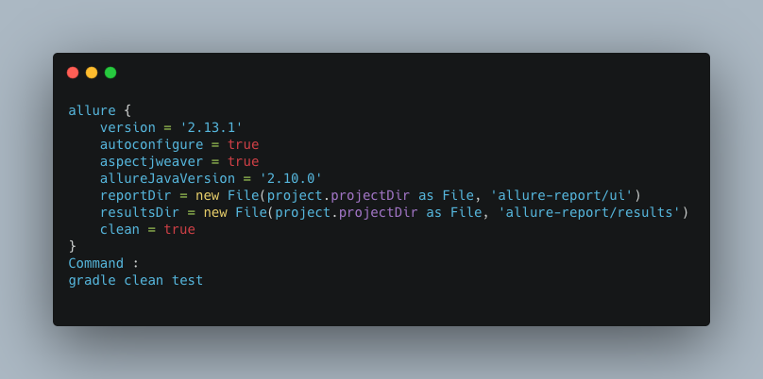Image resolution: width=763 pixels, height=379 pixels.
Task: Click the aspectjweaver property name
Action: pos(151,162)
